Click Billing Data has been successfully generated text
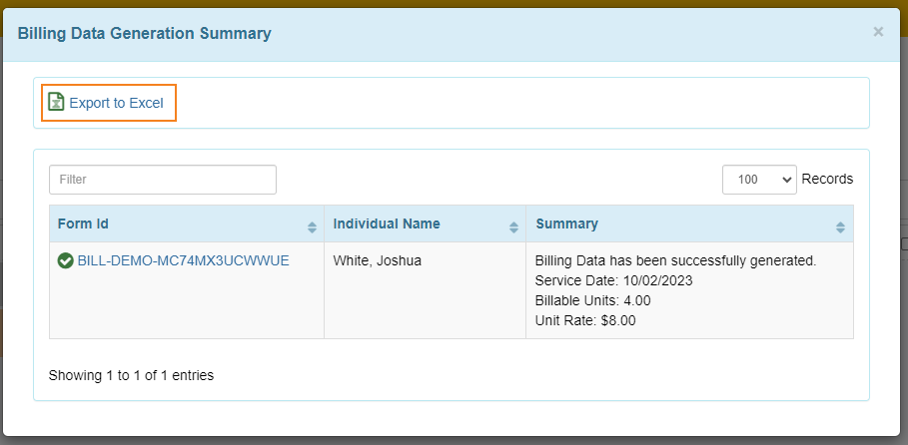Viewport: 908px width, 445px height. [x=676, y=261]
